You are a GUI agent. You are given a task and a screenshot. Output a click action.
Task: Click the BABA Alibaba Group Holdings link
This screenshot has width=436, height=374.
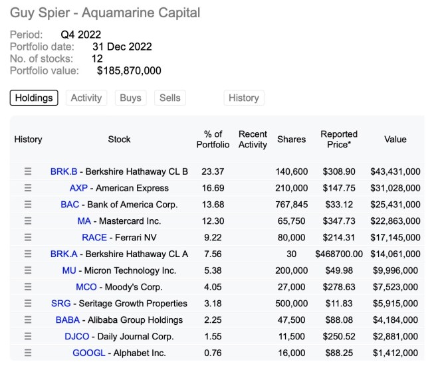(68, 320)
